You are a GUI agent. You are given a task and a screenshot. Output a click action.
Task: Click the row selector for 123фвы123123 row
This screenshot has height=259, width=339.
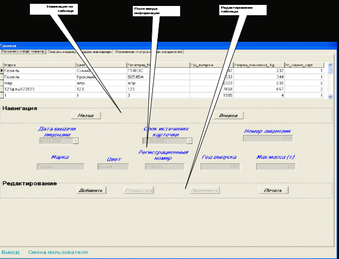point(2,89)
